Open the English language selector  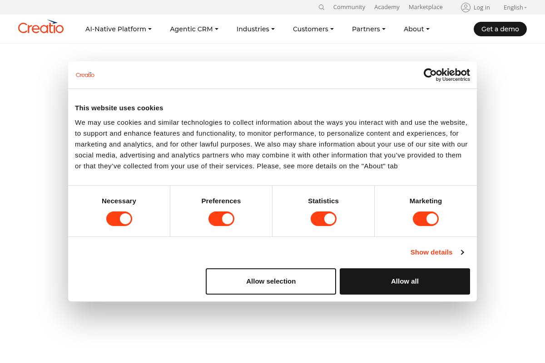point(515,7)
